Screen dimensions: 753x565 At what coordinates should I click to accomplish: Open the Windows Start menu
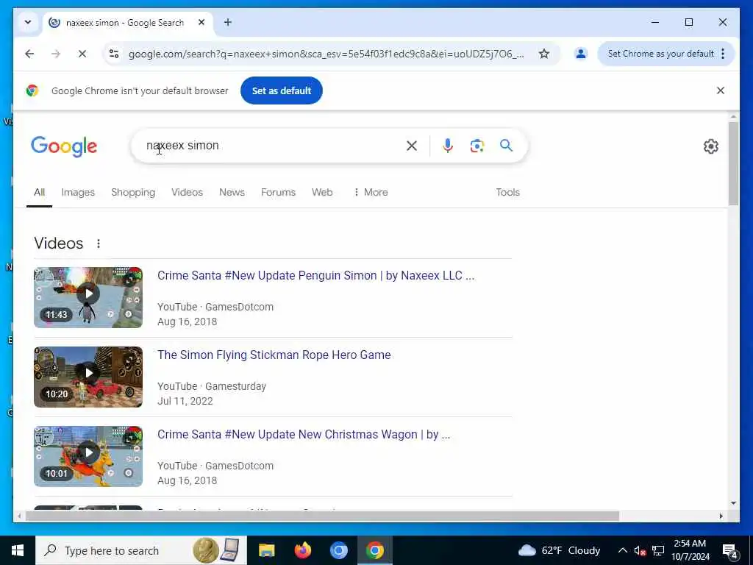click(18, 550)
